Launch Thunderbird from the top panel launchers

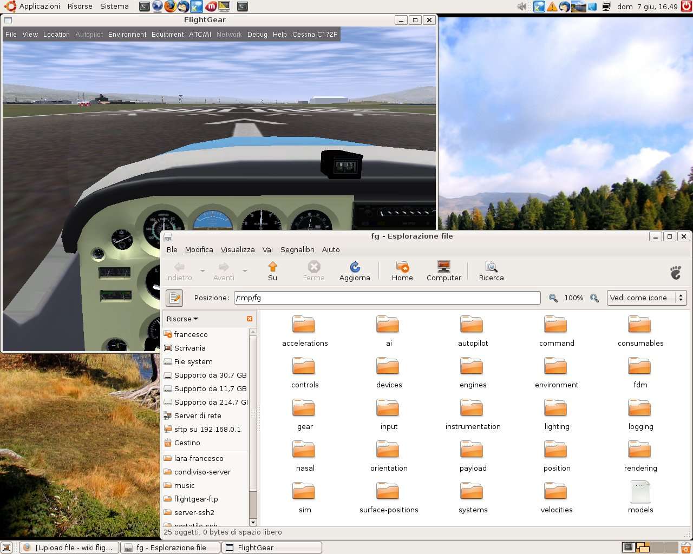coord(184,6)
